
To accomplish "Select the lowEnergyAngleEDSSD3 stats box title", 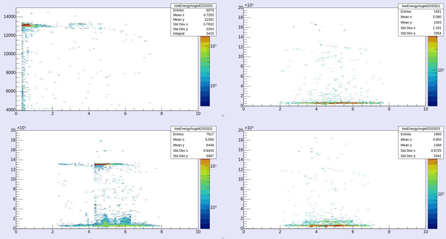I will pos(421,129).
